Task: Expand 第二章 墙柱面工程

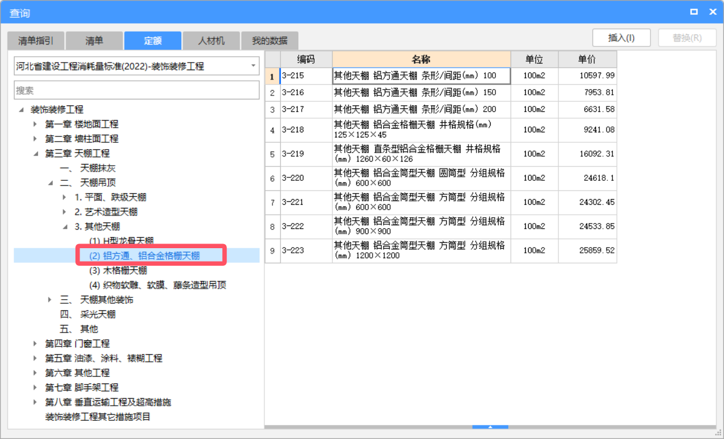Action: tap(35, 139)
